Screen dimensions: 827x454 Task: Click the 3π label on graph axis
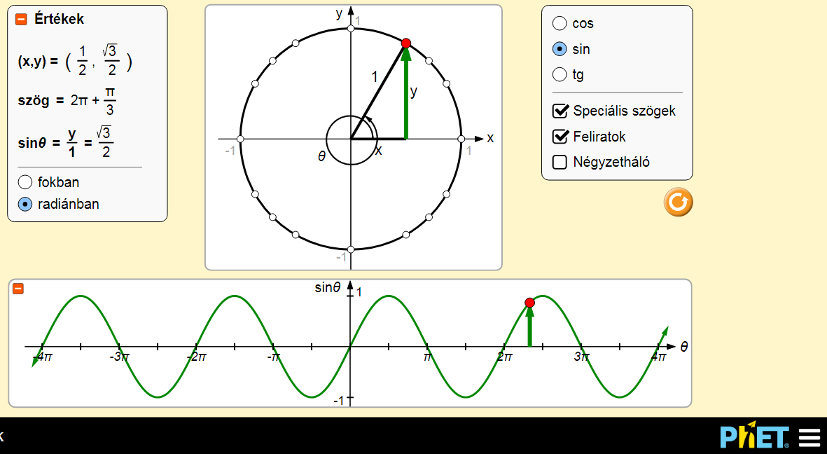581,357
